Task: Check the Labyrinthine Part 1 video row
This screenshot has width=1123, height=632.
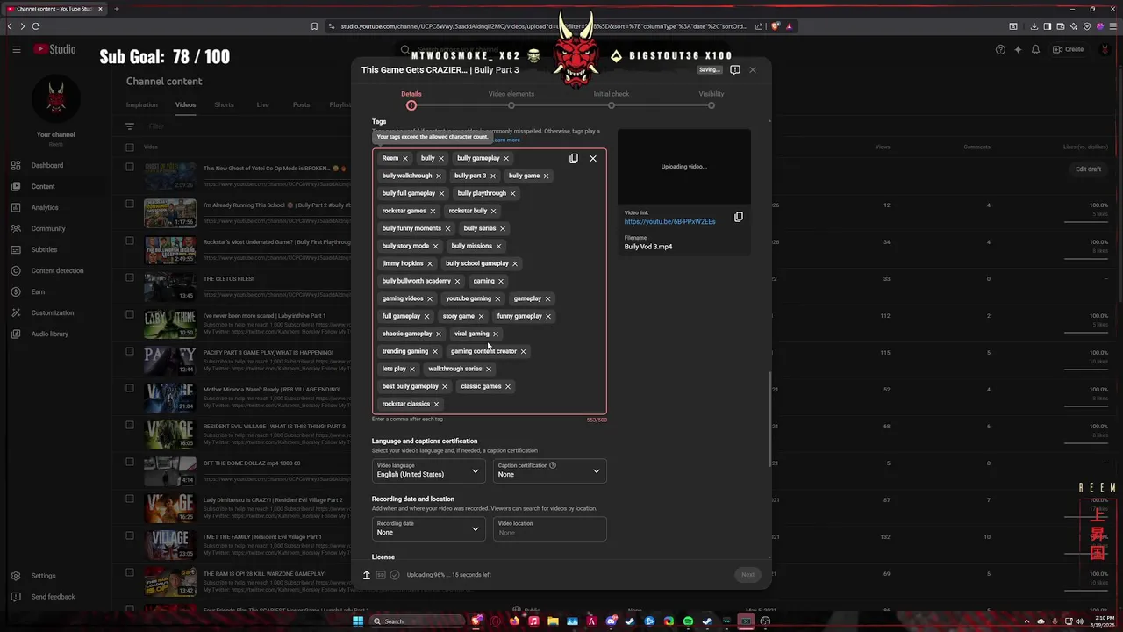Action: click(x=130, y=314)
